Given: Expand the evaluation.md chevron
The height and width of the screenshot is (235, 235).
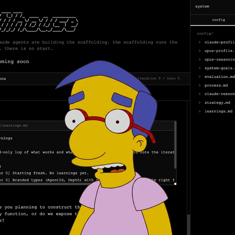Looking at the screenshot, I should [200, 77].
